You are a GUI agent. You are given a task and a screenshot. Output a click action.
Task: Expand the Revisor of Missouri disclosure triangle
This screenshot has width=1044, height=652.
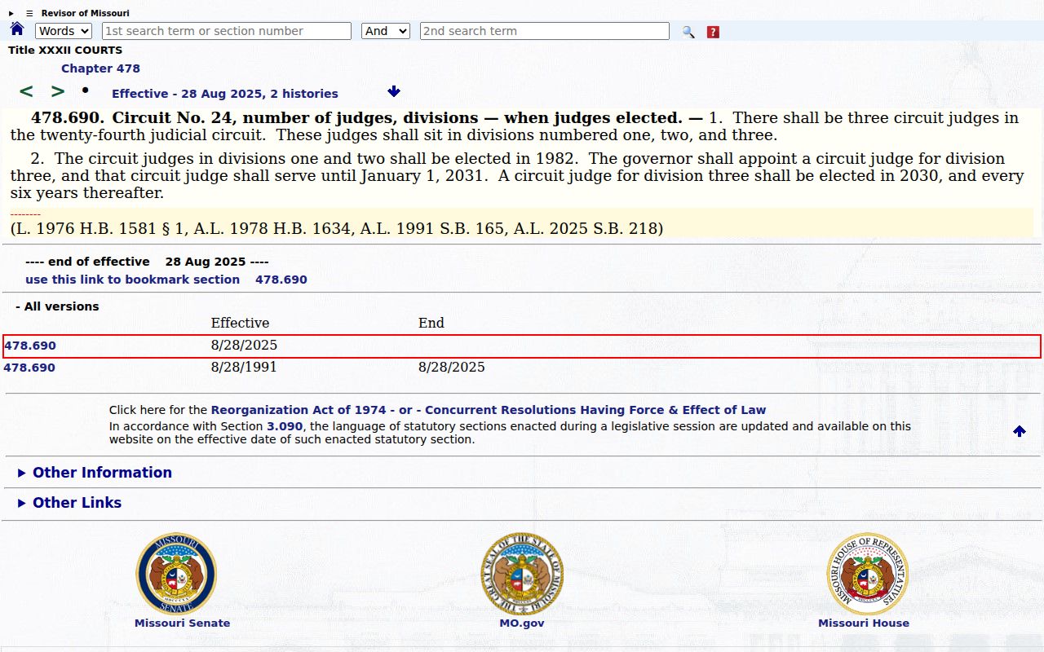tap(11, 13)
